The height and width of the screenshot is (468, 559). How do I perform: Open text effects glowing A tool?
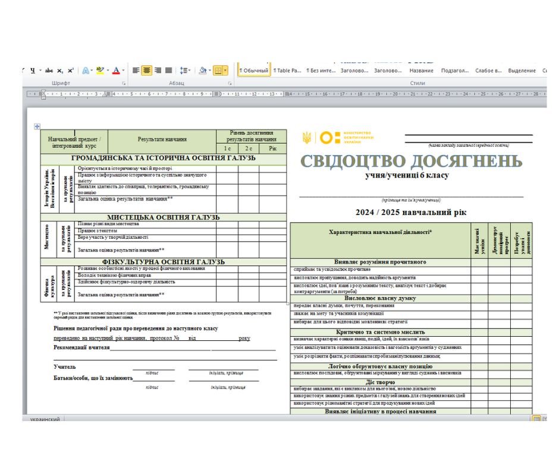click(86, 71)
